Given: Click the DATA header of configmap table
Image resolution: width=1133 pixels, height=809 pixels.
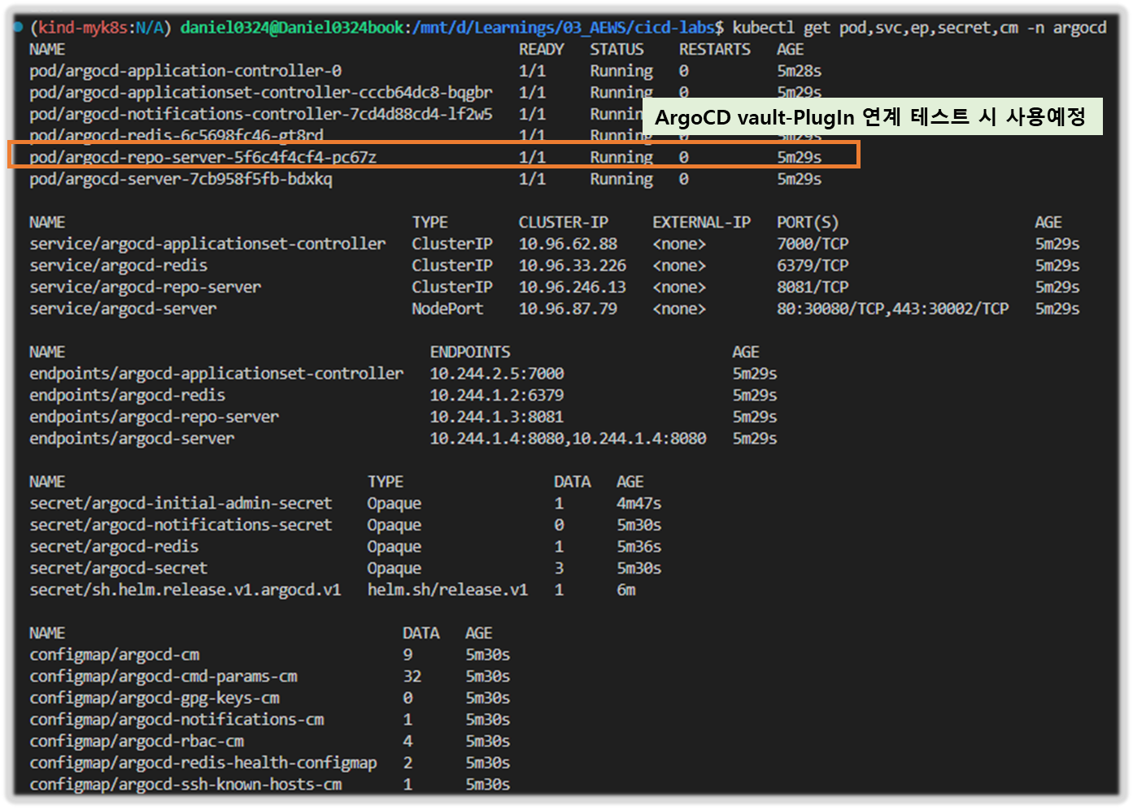Looking at the screenshot, I should tap(421, 633).
